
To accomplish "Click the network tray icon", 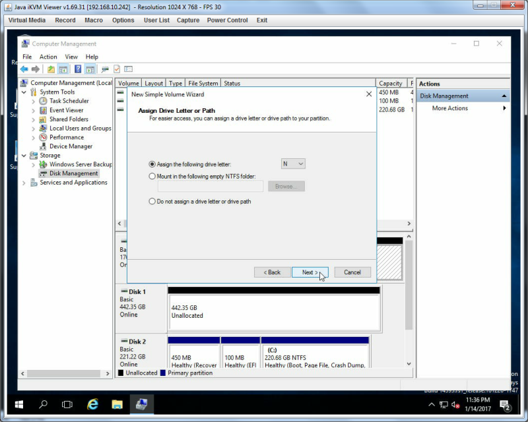I will pos(444,405).
